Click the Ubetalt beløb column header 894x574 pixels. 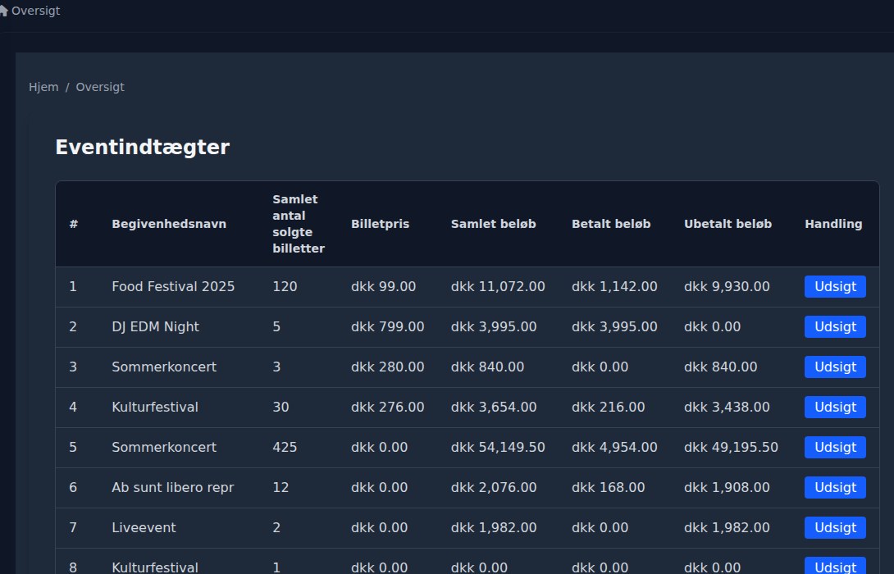click(728, 224)
